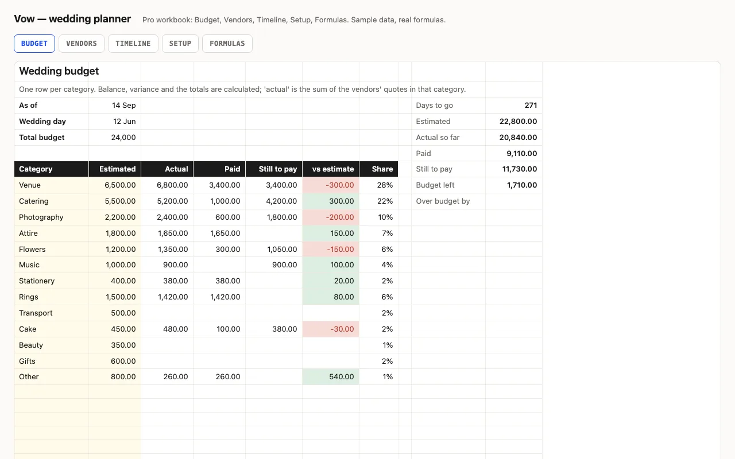Select Rings actual 1,420.00
This screenshot has width=735, height=459.
pyautogui.click(x=167, y=297)
